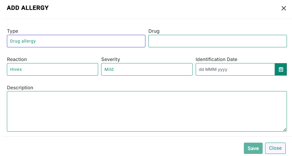Viewport: 292px width, 156px height.
Task: Click inside the Description text area
Action: (x=147, y=111)
